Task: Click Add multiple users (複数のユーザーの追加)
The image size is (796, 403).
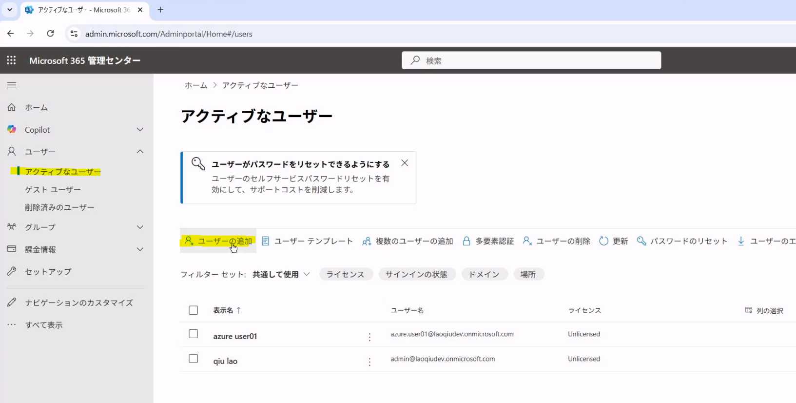Action: [408, 241]
